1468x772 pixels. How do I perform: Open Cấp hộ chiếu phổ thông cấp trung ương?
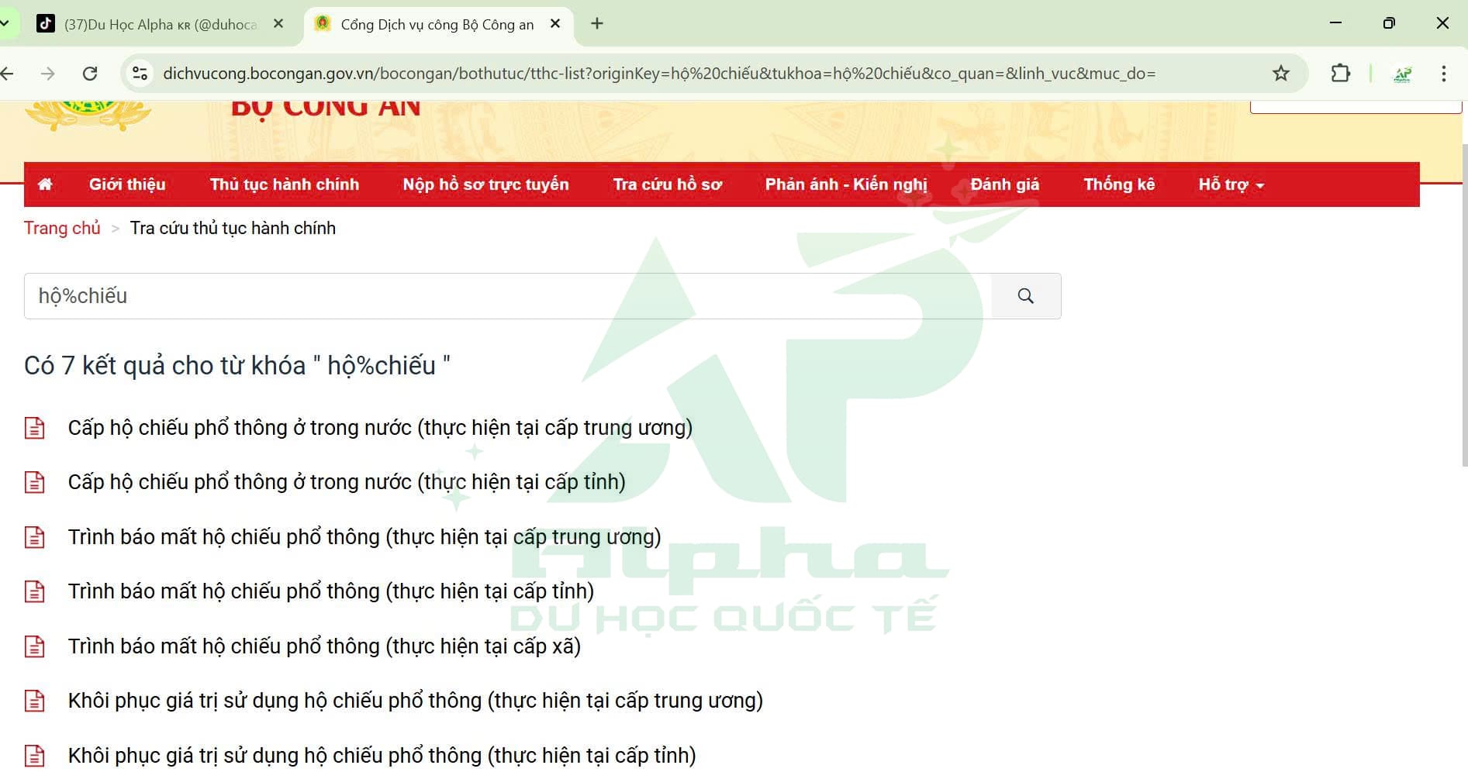click(x=380, y=428)
